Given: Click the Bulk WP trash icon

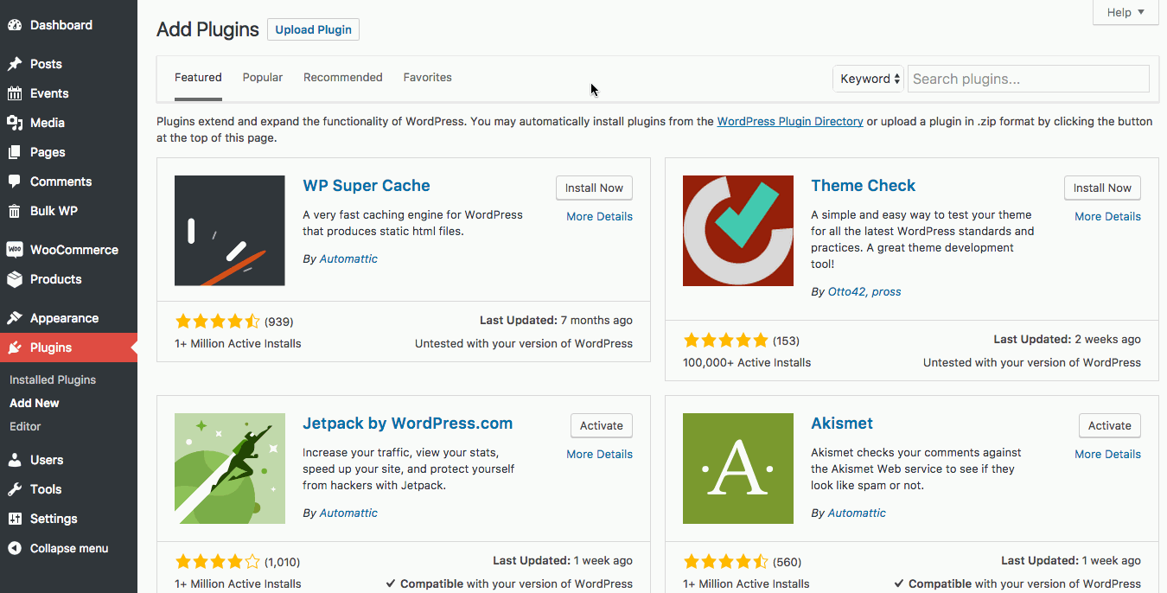Looking at the screenshot, I should pos(15,211).
